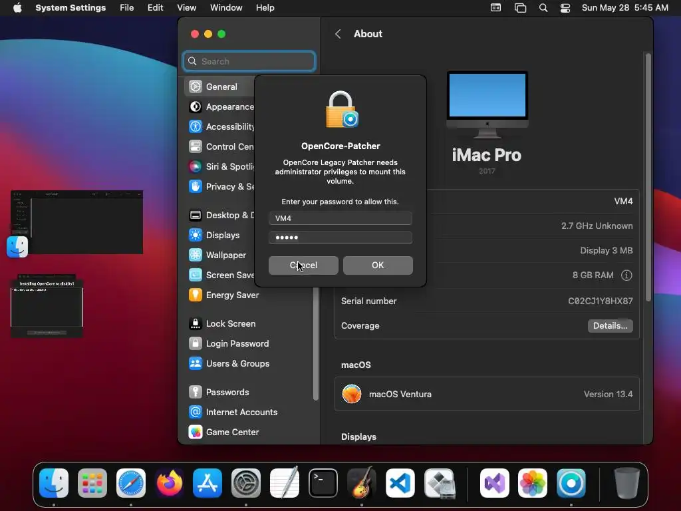
Task: Open the Window menu
Action: 226,8
